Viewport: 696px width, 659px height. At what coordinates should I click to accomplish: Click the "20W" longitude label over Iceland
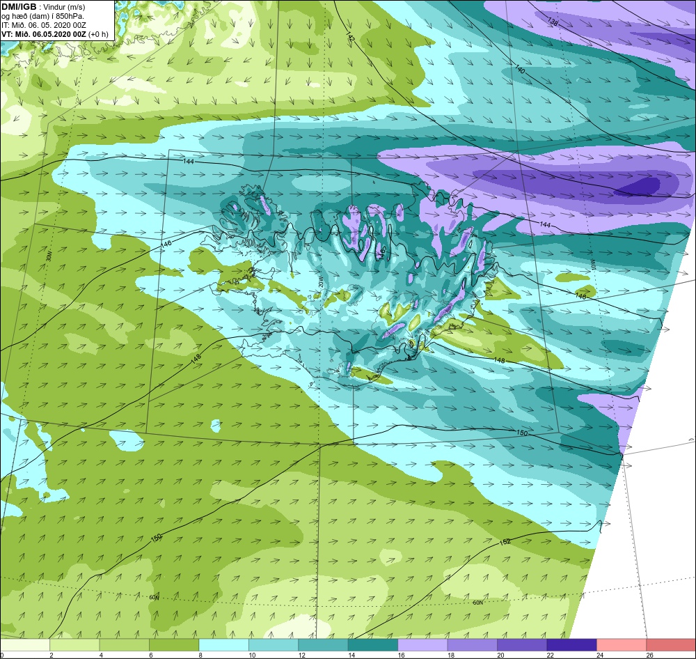(x=320, y=281)
